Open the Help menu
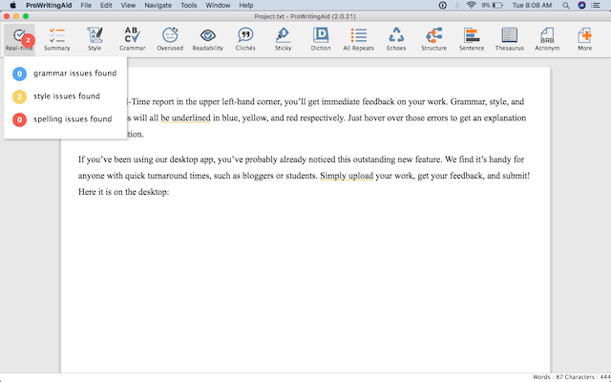The height and width of the screenshot is (382, 611). pyautogui.click(x=246, y=5)
